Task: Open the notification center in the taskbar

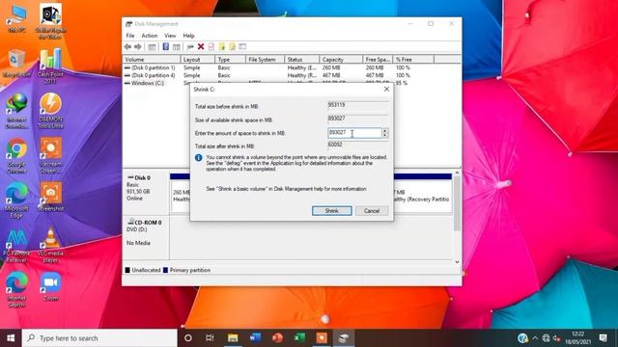Action: pos(603,338)
